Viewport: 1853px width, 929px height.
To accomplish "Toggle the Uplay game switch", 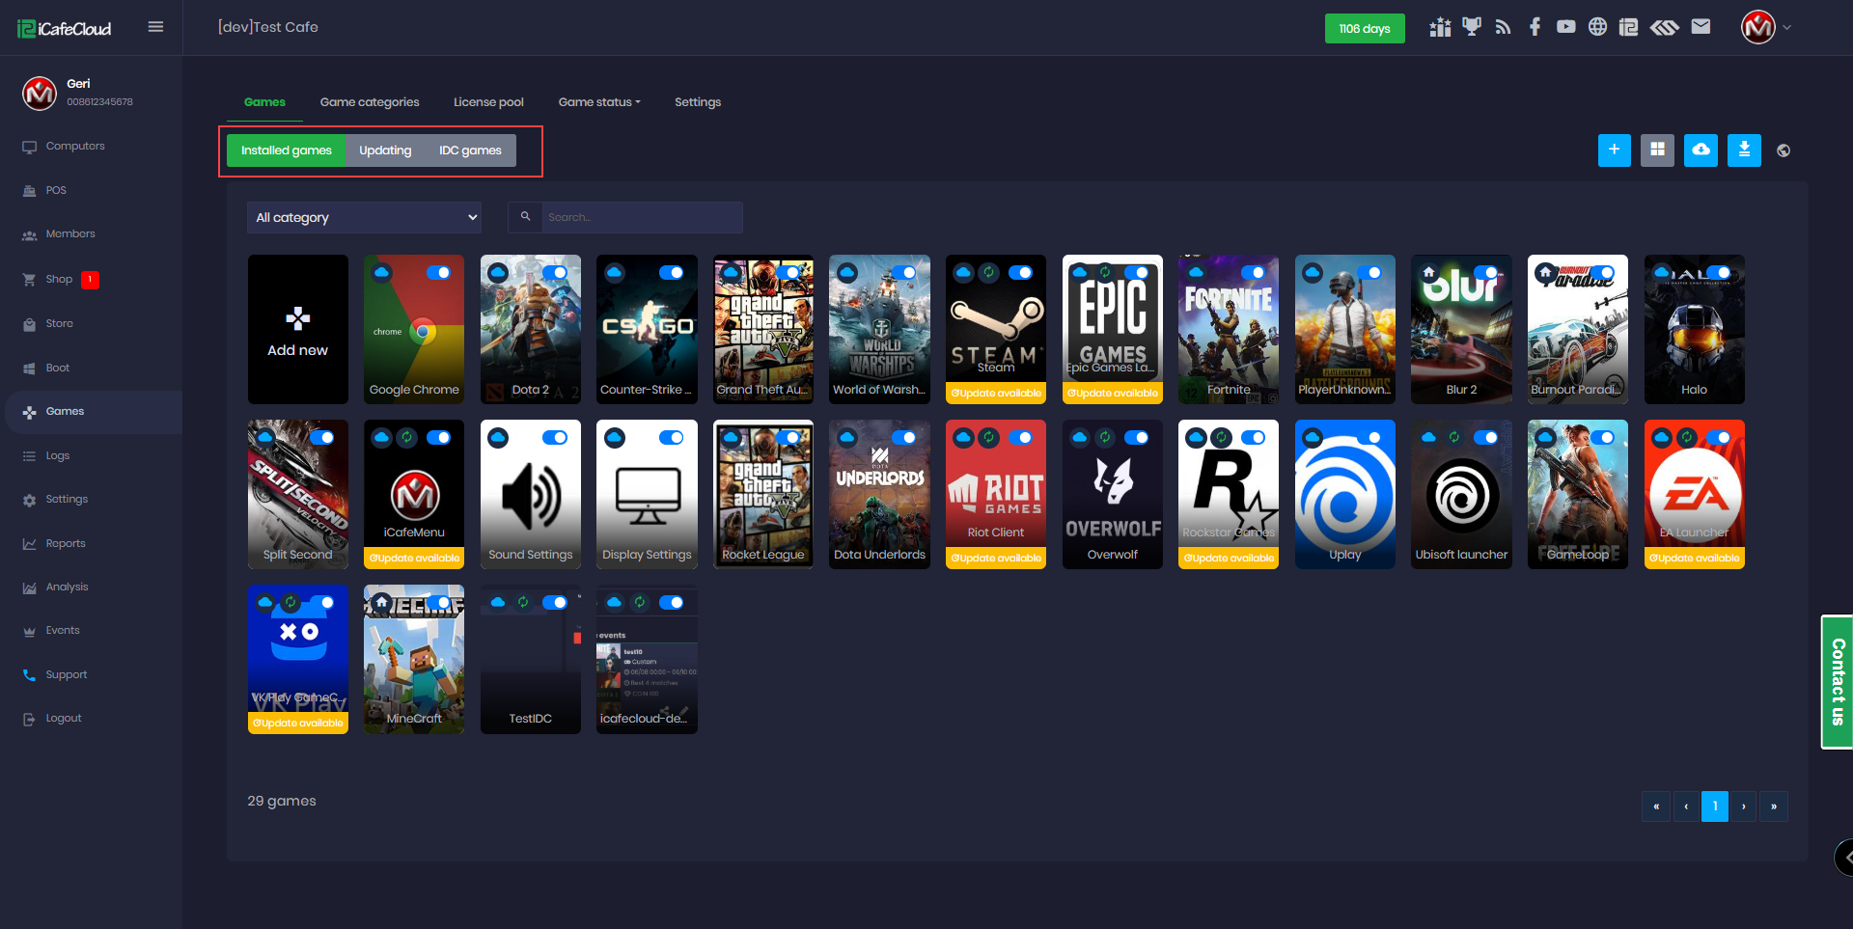I will (x=1369, y=438).
